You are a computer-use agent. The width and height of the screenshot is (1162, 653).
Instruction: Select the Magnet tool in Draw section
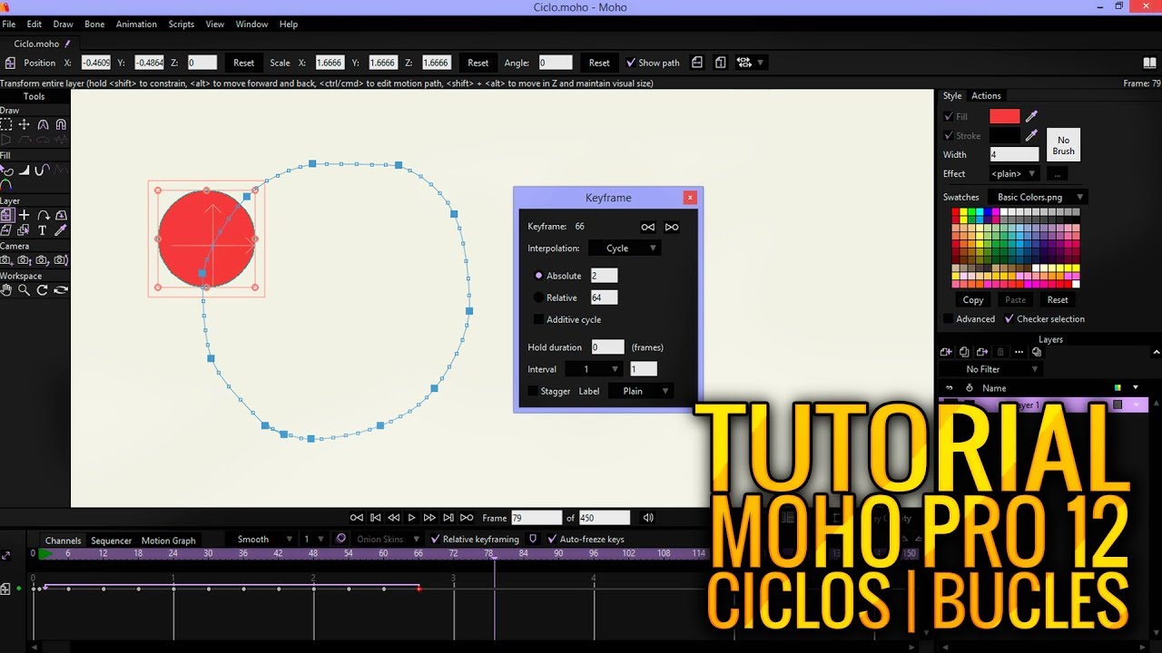coord(61,124)
